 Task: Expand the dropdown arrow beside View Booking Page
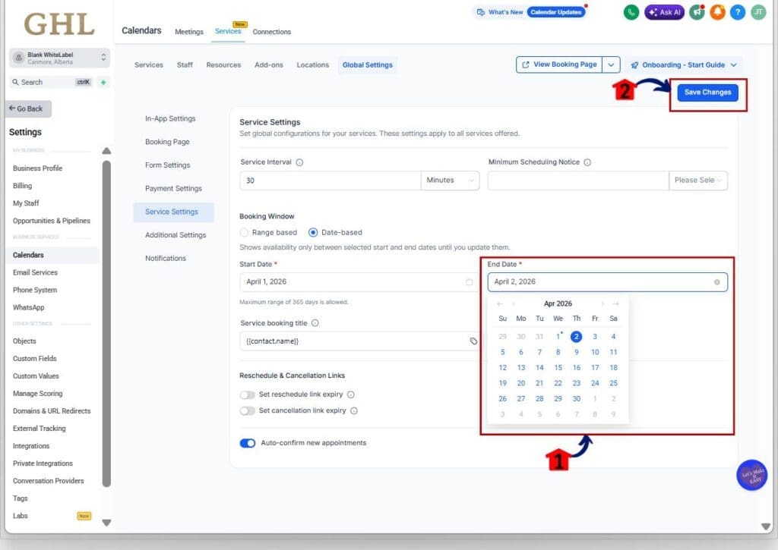[612, 65]
